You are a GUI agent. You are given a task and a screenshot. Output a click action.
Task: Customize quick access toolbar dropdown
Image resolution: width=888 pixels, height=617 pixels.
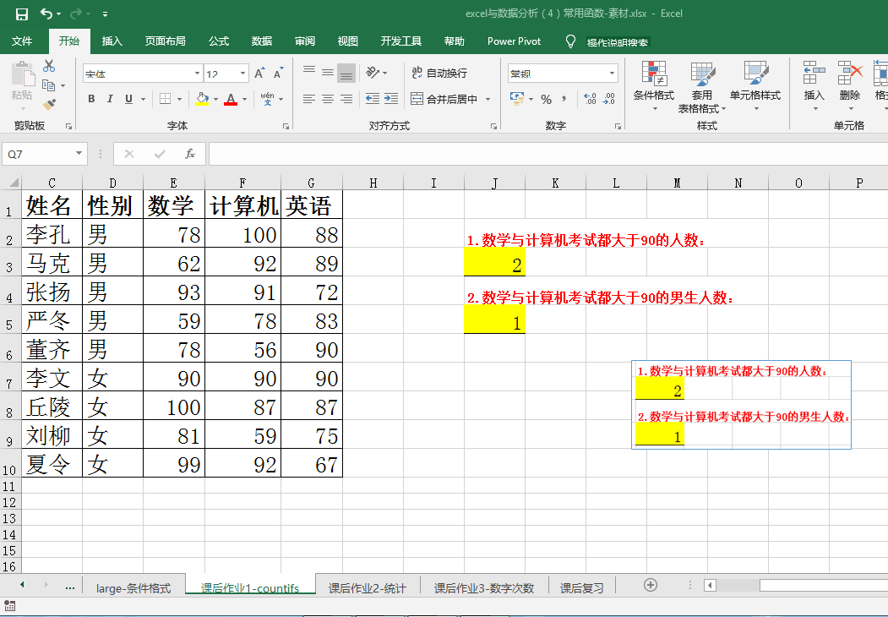click(x=106, y=14)
